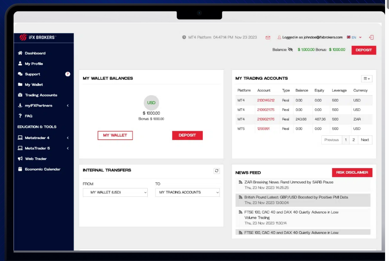
Task: Open the language selector EN dropdown
Action: [354, 38]
